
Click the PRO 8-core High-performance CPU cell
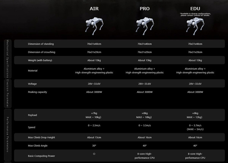[145, 155]
